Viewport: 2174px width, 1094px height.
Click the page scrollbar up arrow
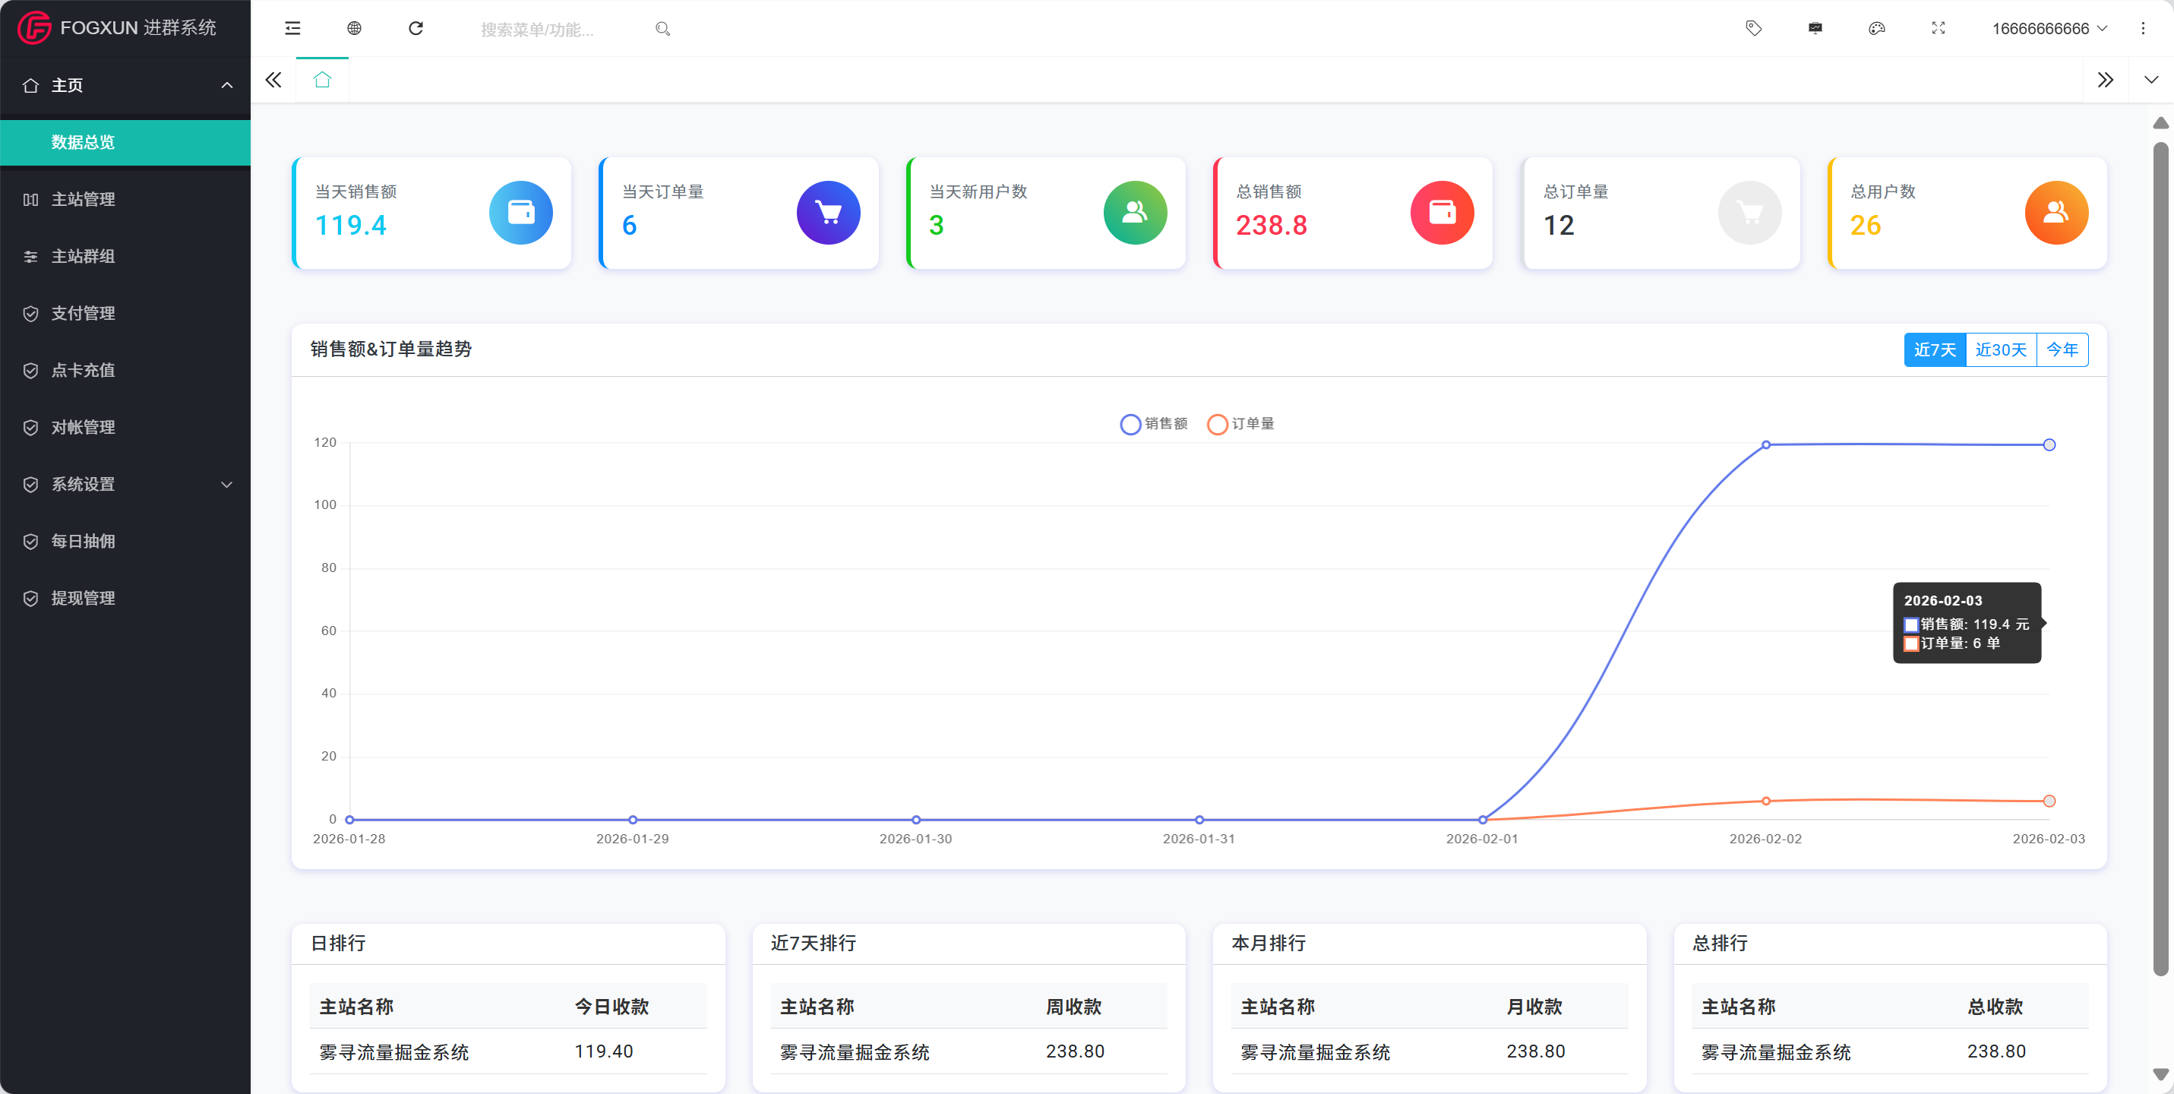[x=2160, y=123]
